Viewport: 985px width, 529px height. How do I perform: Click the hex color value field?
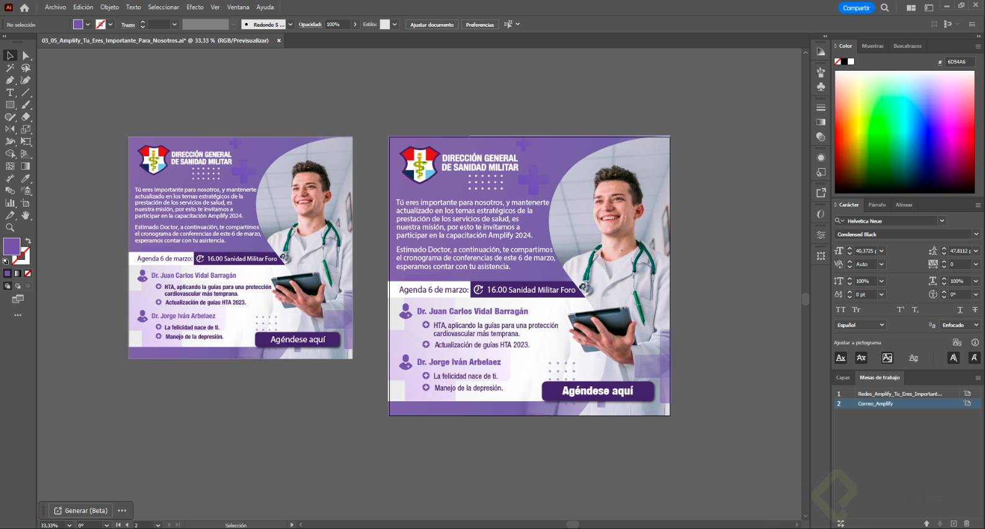coord(960,62)
